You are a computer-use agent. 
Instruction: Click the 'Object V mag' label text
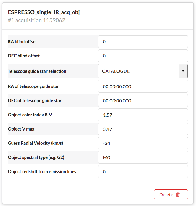coord(21,129)
